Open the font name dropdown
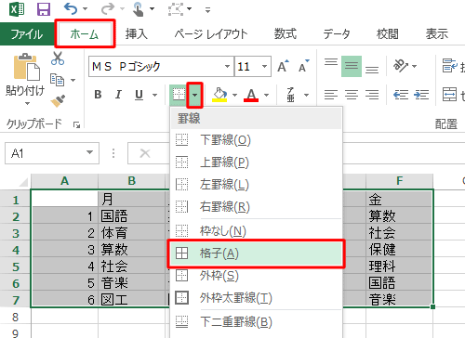Viewport: 465px width, 338px height. 227,66
